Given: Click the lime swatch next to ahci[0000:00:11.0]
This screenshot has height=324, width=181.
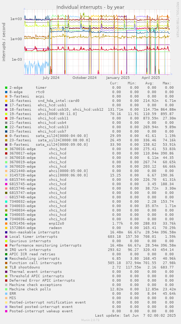Looking at the screenshot, I should click(x=6, y=114).
